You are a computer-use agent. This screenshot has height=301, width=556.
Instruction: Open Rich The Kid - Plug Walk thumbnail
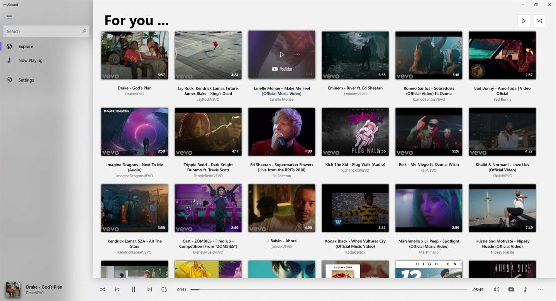355,132
